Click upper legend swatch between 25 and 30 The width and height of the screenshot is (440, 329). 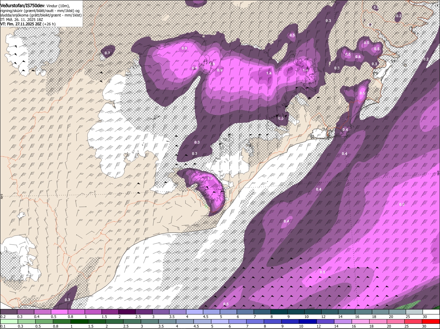415,312
